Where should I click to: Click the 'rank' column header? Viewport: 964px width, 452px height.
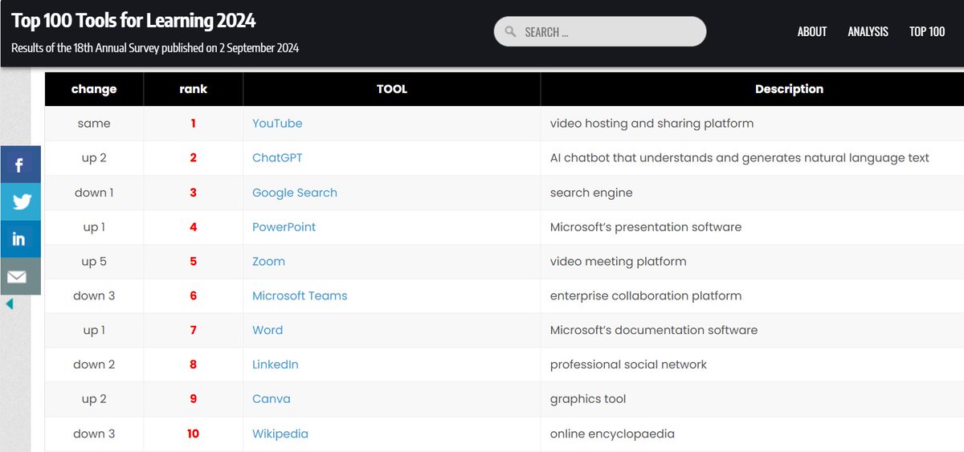(x=194, y=89)
